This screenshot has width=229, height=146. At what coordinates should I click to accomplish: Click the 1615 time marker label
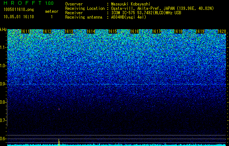tap(112, 31)
